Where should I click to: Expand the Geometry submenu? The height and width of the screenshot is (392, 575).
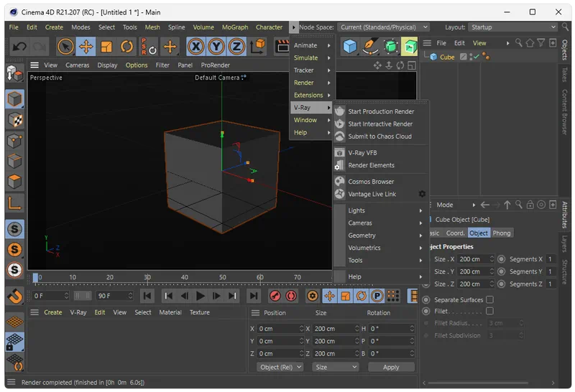pyautogui.click(x=382, y=235)
